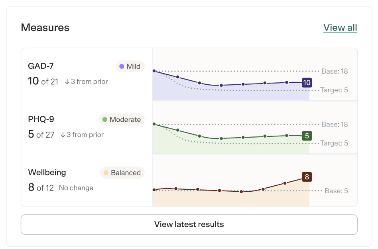Viewport: 378px width, 249px height.
Task: Click the purple dot in Mild badge
Action: click(x=122, y=66)
